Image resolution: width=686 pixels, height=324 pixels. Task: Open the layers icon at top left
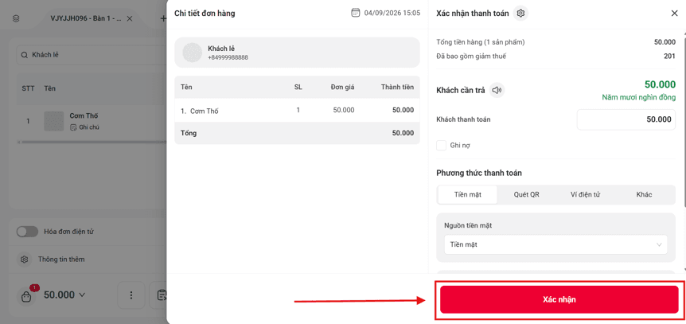(16, 19)
